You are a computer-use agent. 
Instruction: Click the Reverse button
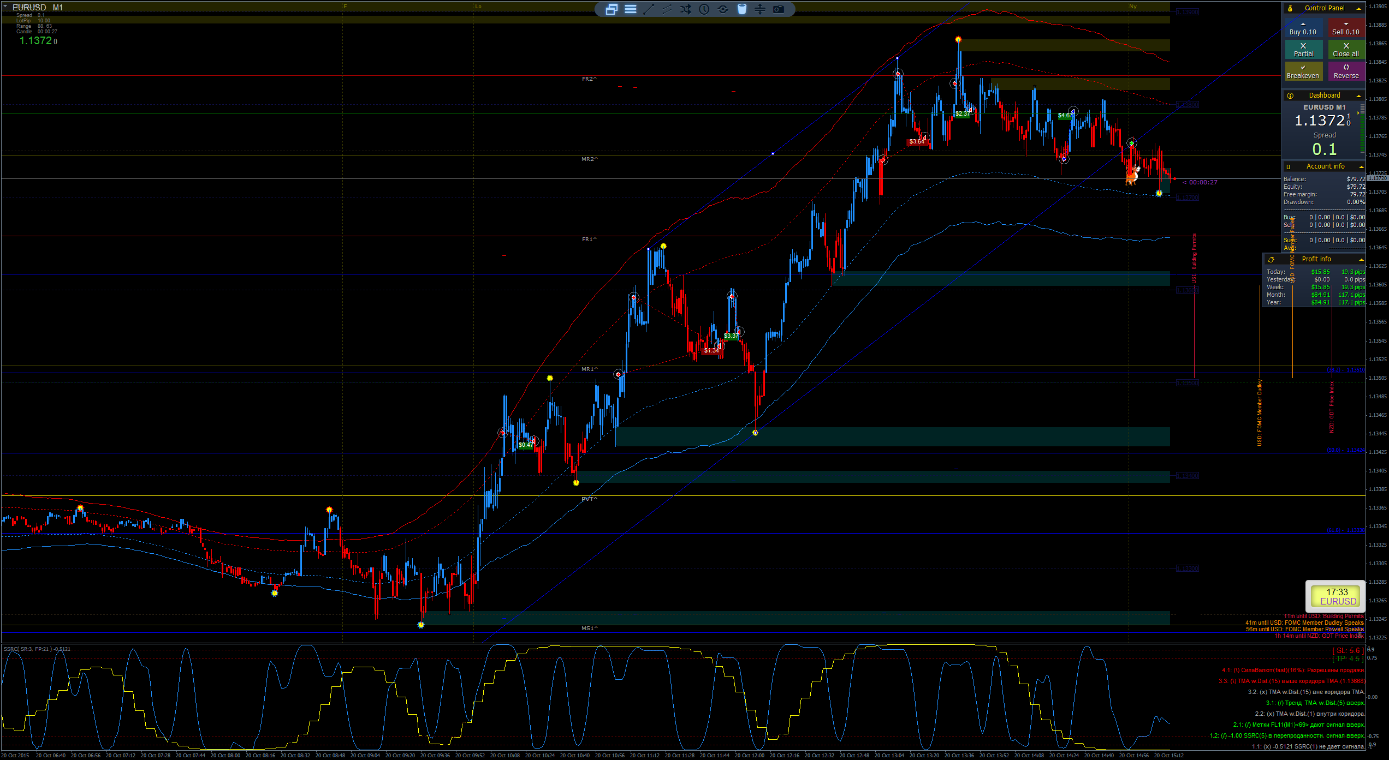1346,72
